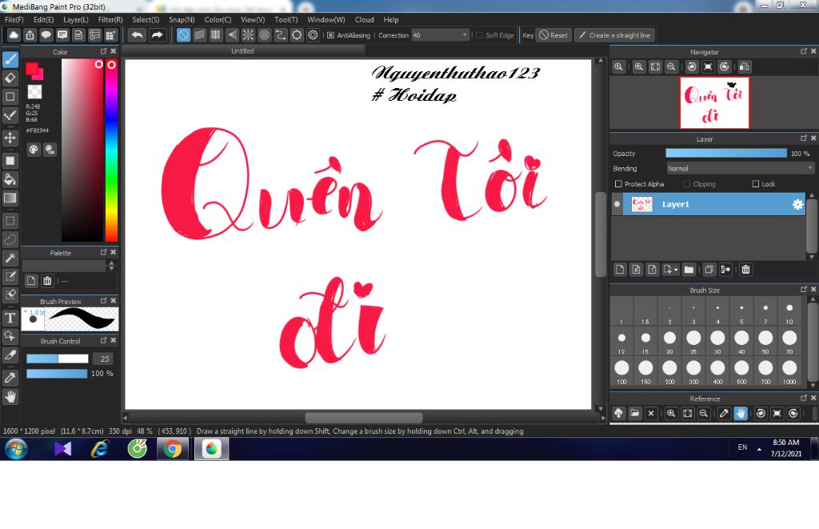
Task: Select the Eyedropper tool
Action: [10, 377]
